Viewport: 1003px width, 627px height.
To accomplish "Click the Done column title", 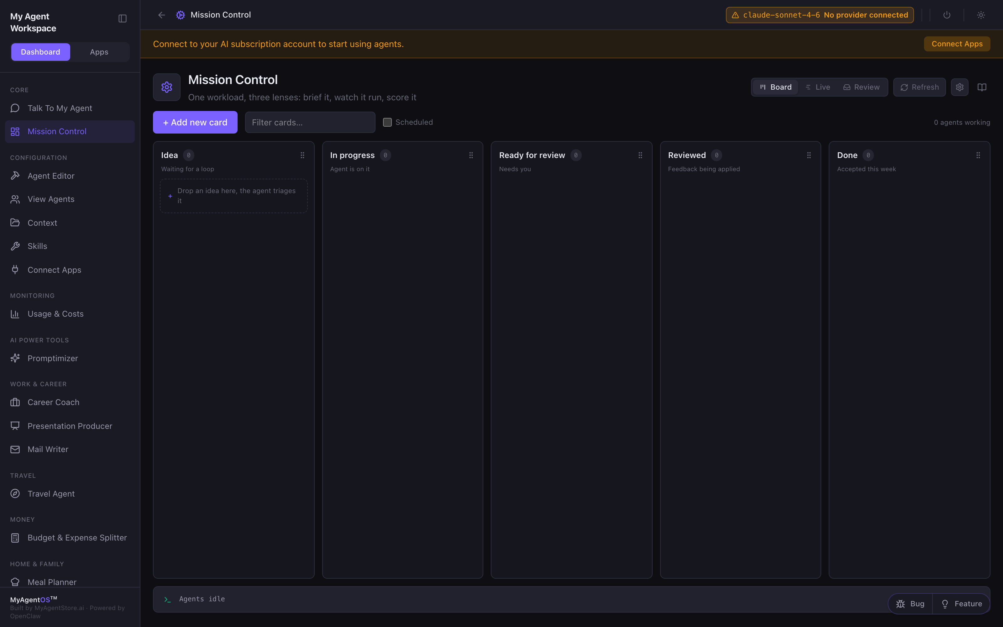I will click(847, 155).
